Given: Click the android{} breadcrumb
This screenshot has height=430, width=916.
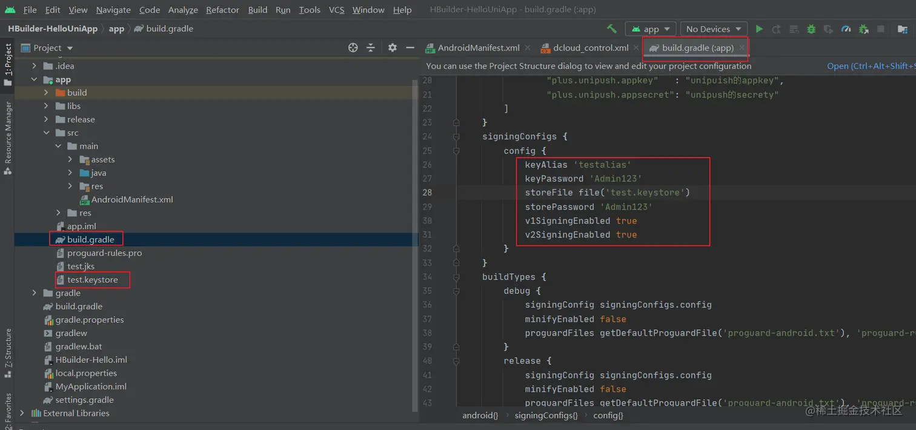Looking at the screenshot, I should (480, 415).
